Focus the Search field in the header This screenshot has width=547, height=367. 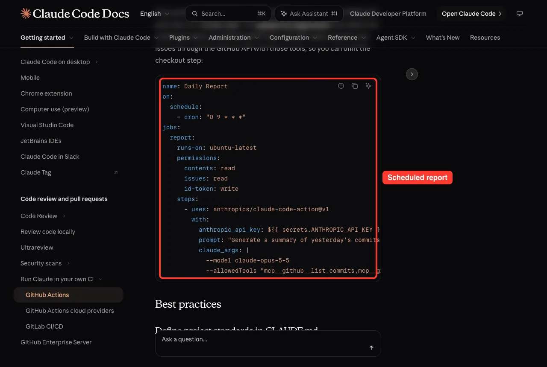coord(228,14)
